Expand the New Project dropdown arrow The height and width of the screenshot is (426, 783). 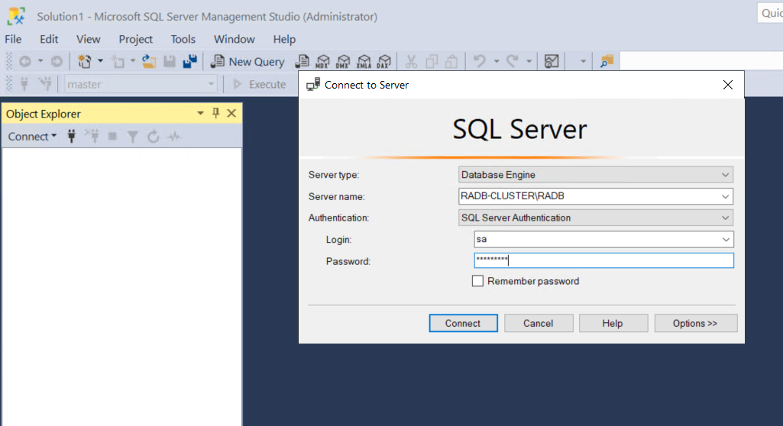[x=100, y=61]
